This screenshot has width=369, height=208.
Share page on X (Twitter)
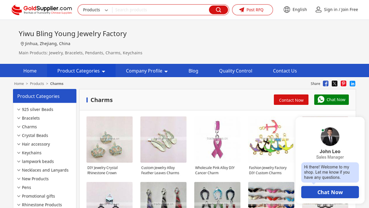pyautogui.click(x=334, y=84)
